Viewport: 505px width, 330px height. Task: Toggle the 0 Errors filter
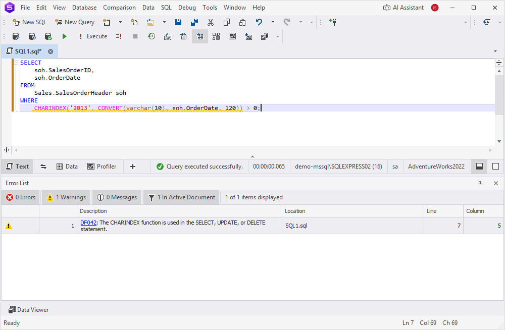tap(20, 197)
